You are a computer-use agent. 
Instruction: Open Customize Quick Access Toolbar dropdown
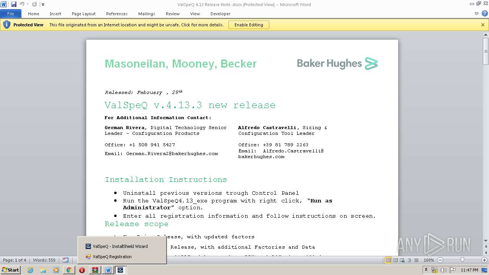tap(43, 5)
